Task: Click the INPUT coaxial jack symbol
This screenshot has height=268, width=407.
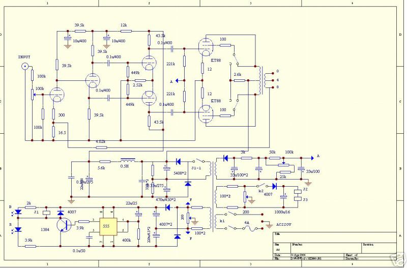Action: pos(25,67)
